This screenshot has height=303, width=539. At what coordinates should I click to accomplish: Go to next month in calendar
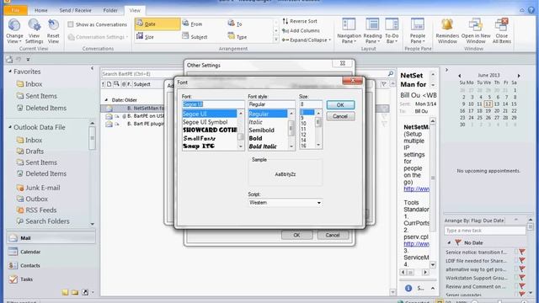pyautogui.click(x=519, y=76)
